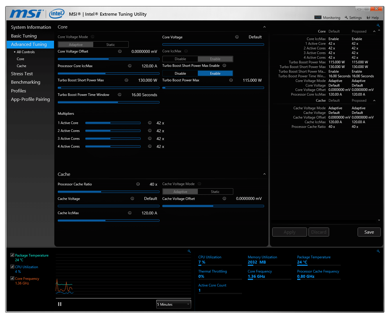The height and width of the screenshot is (317, 391).
Task: Set Core Voltage Mode to Static
Action: pos(111,45)
